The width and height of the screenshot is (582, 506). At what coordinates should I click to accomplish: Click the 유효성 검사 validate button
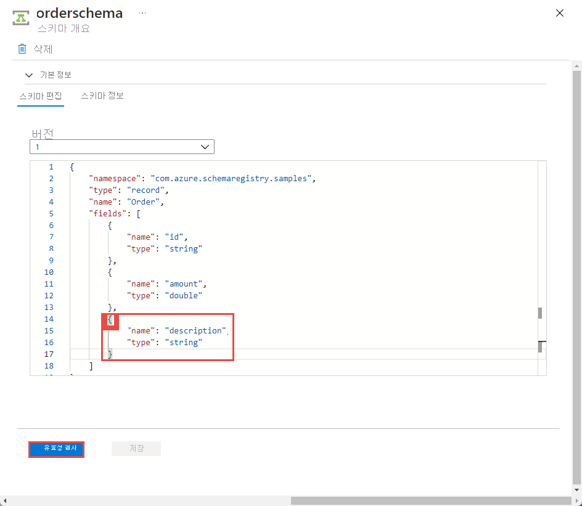tap(57, 449)
